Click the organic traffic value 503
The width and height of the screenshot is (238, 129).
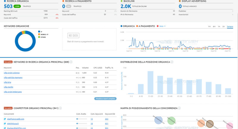tap(8, 6)
